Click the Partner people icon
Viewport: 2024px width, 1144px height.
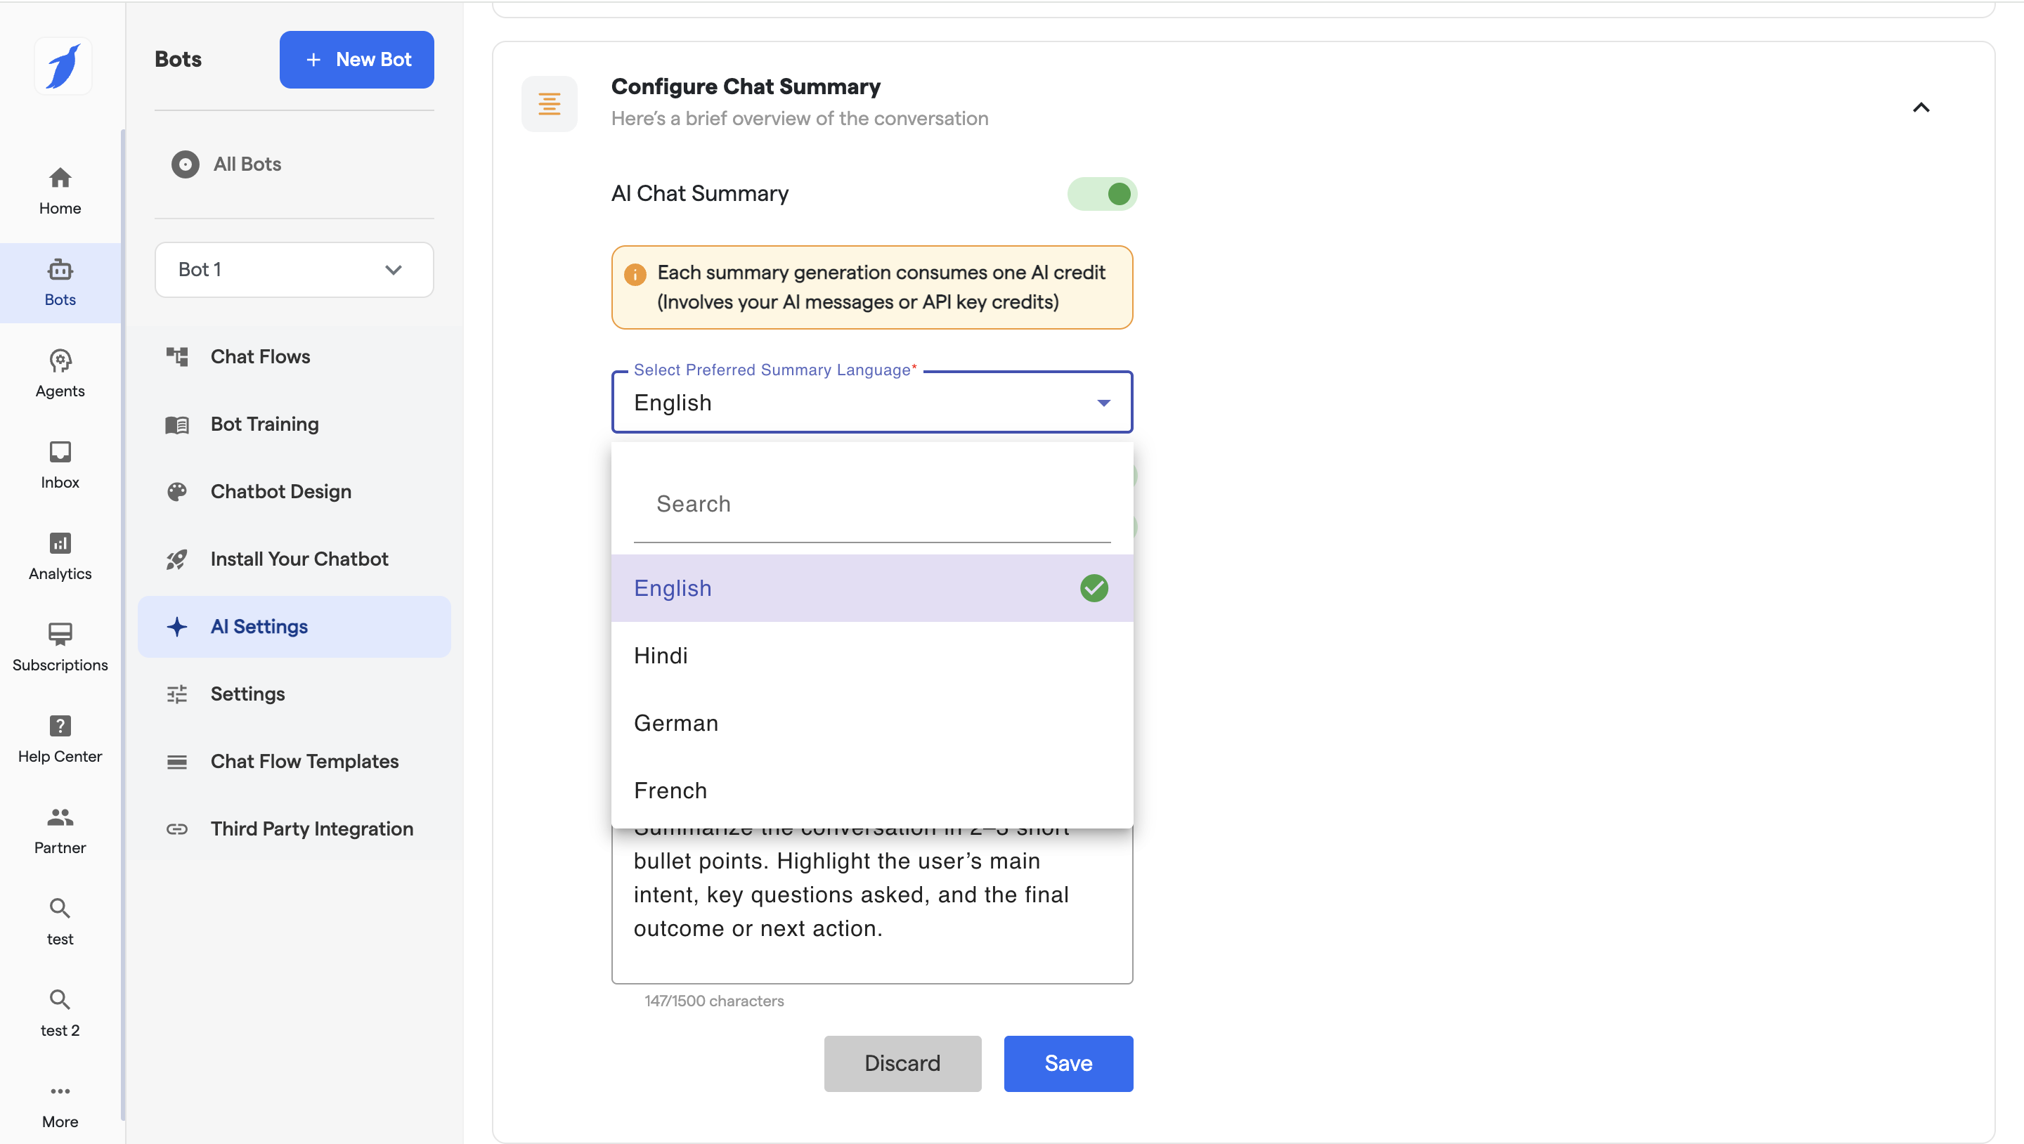tap(60, 817)
